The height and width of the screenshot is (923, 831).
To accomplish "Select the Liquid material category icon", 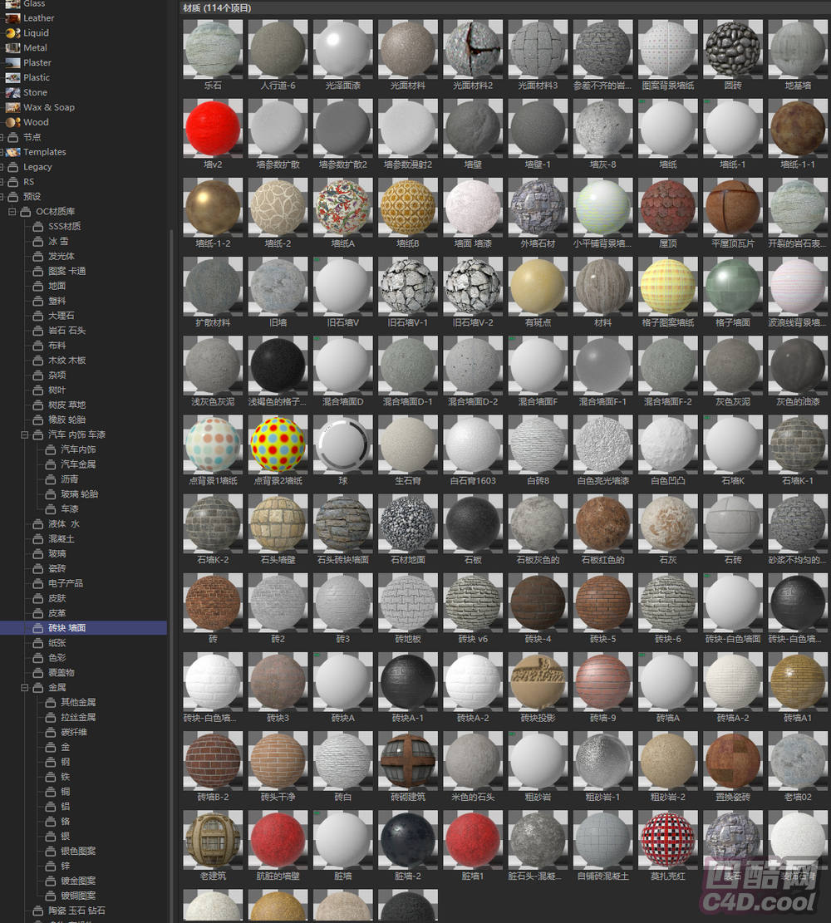I will point(12,33).
